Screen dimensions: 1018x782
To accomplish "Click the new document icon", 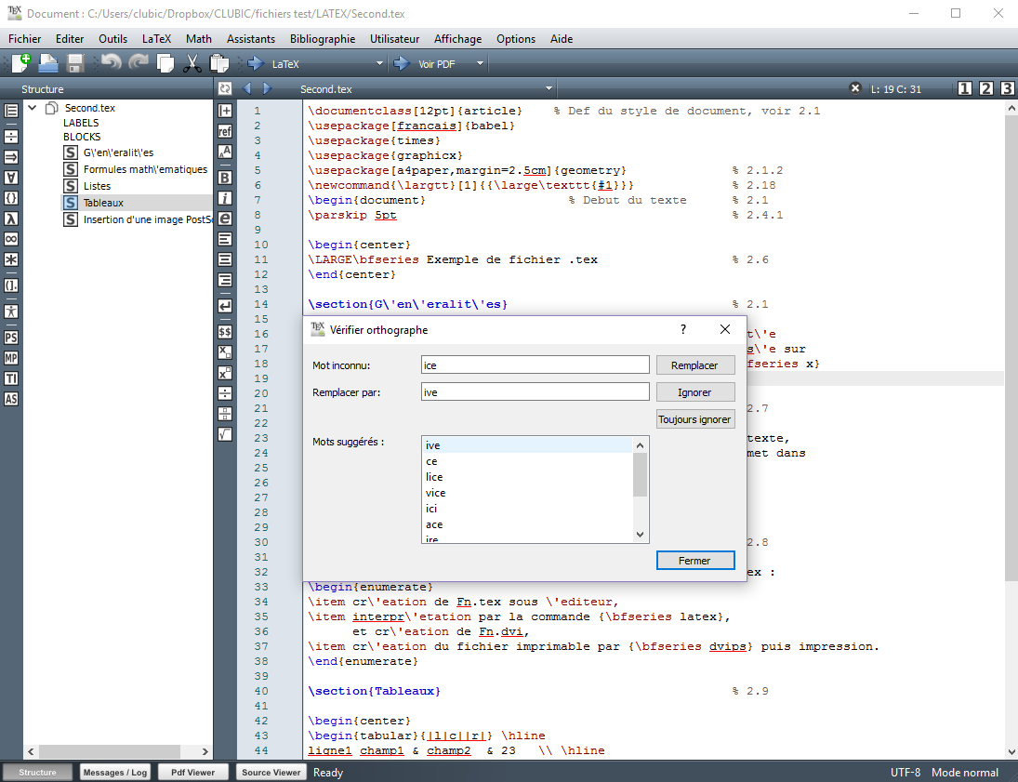I will click(x=20, y=63).
